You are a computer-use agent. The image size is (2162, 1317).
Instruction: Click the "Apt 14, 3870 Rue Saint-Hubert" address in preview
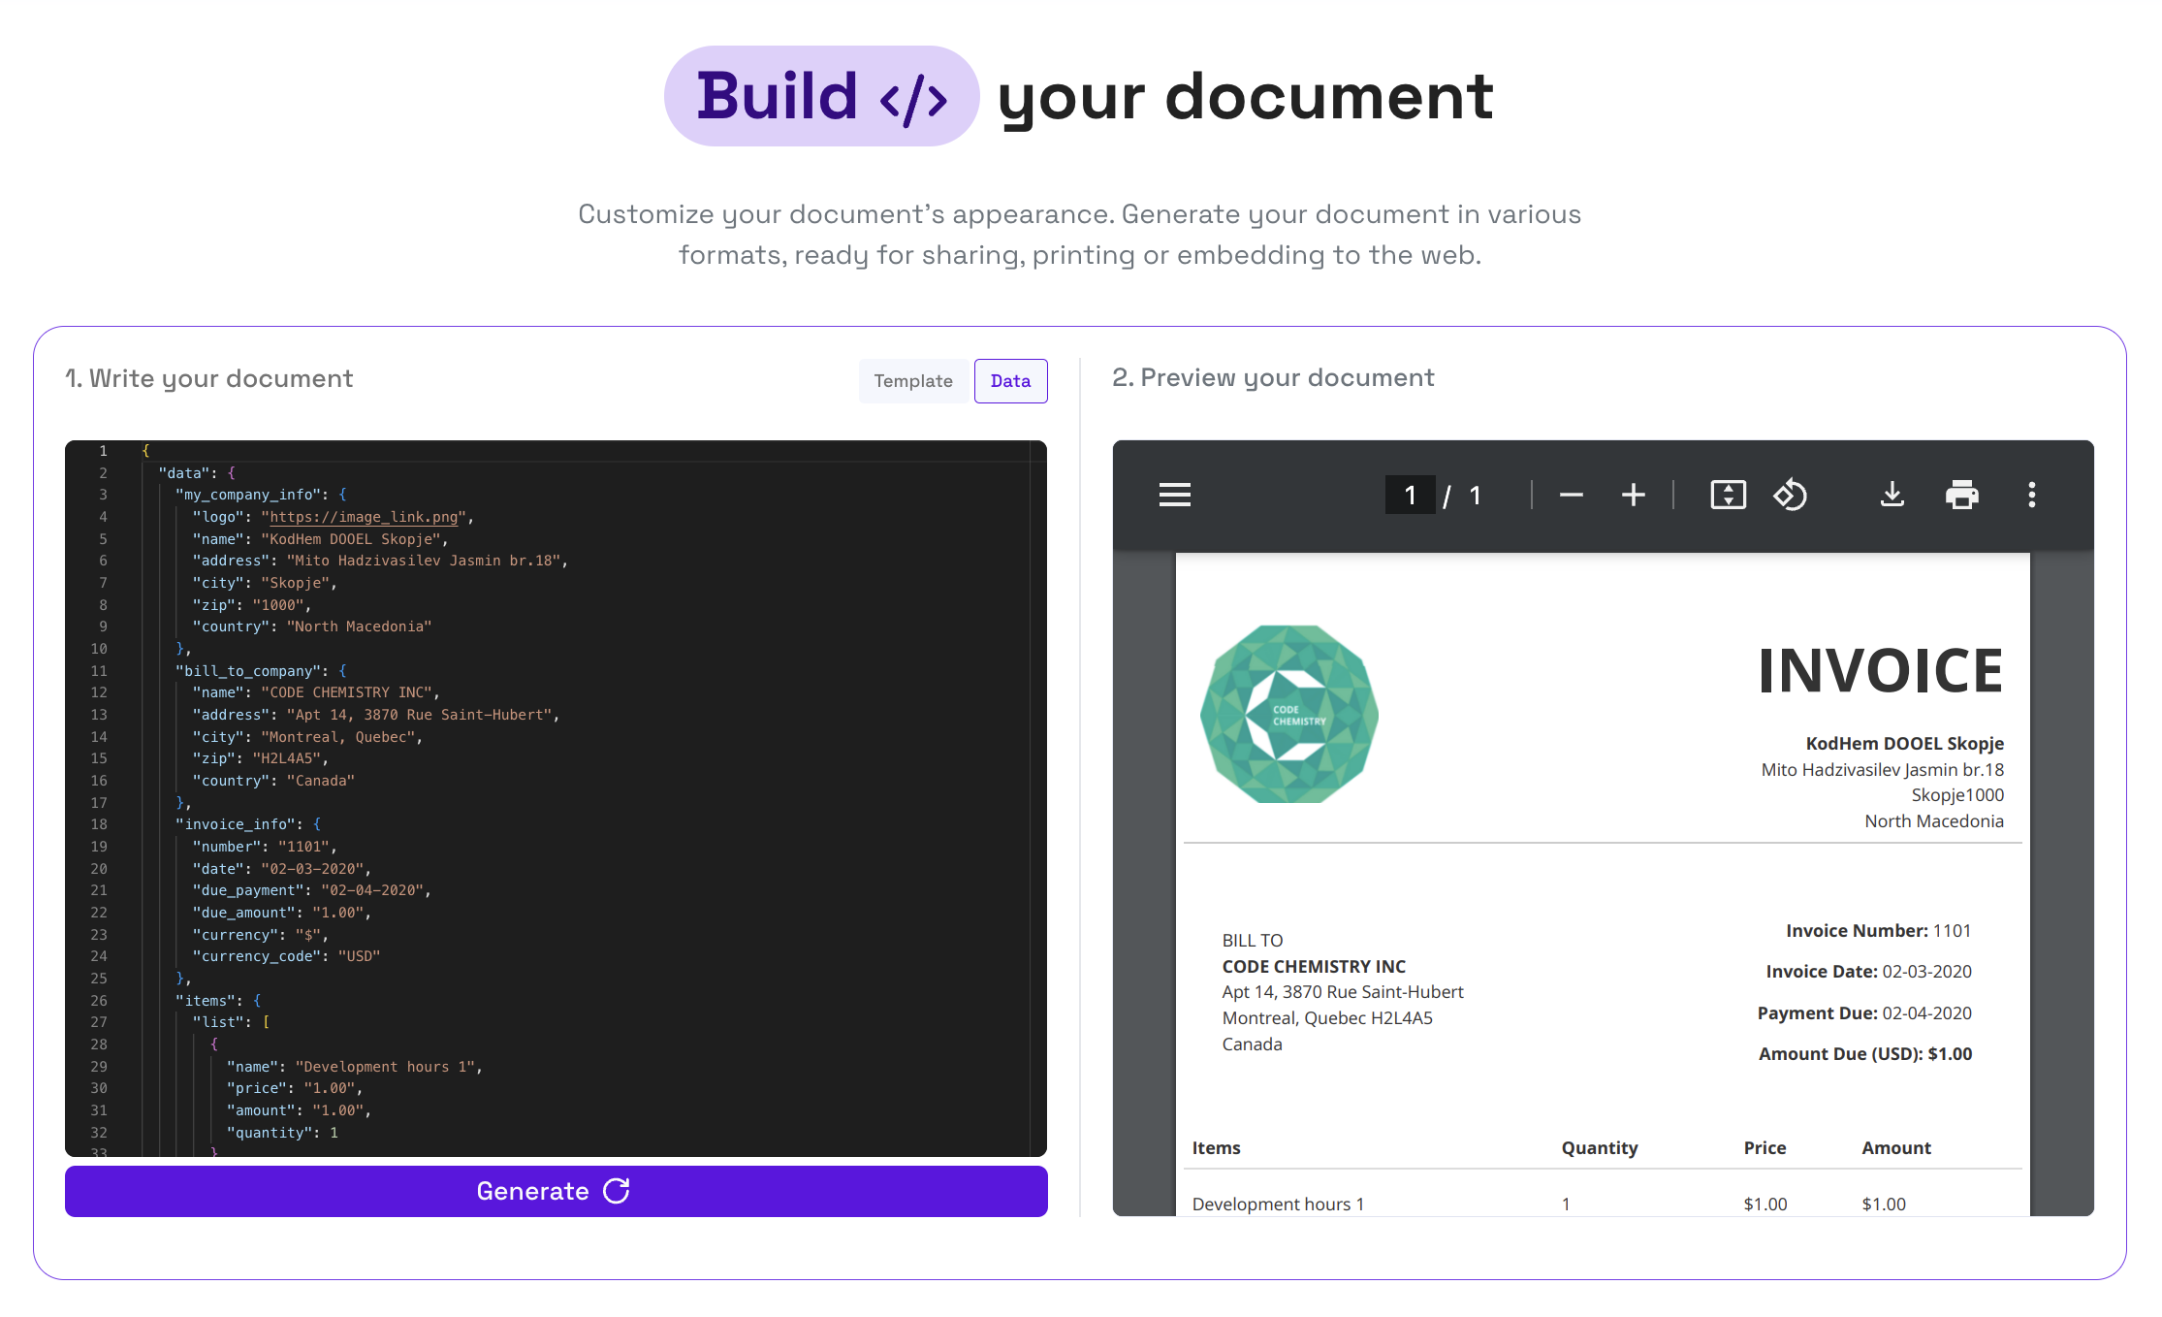click(1342, 992)
